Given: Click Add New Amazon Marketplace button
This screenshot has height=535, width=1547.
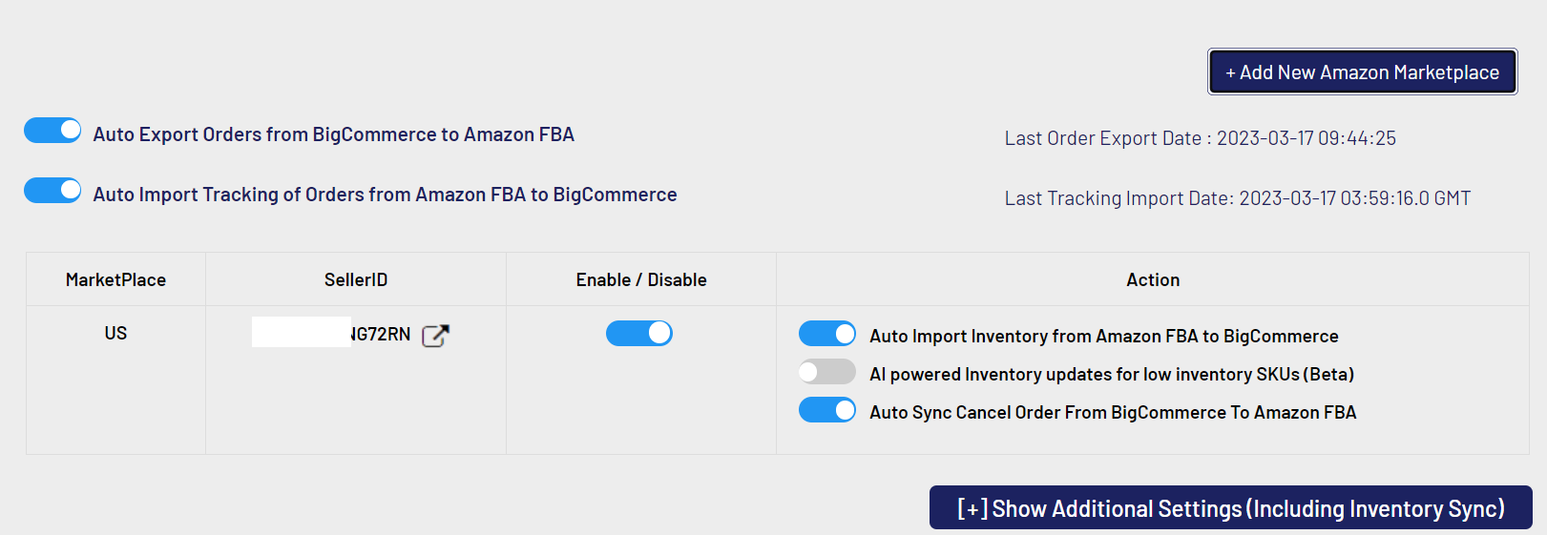Looking at the screenshot, I should 1362,72.
